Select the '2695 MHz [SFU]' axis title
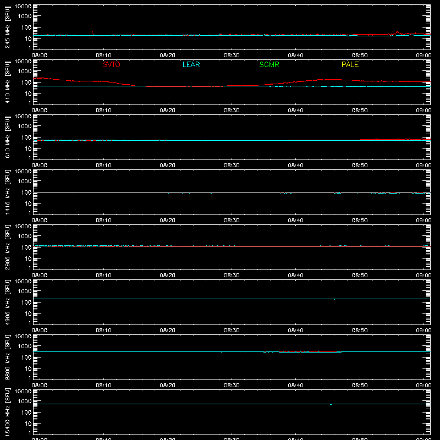 coord(8,248)
